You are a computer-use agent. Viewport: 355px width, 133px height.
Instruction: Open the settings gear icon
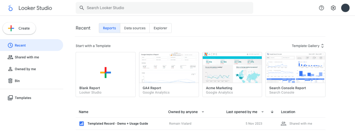tap(333, 8)
